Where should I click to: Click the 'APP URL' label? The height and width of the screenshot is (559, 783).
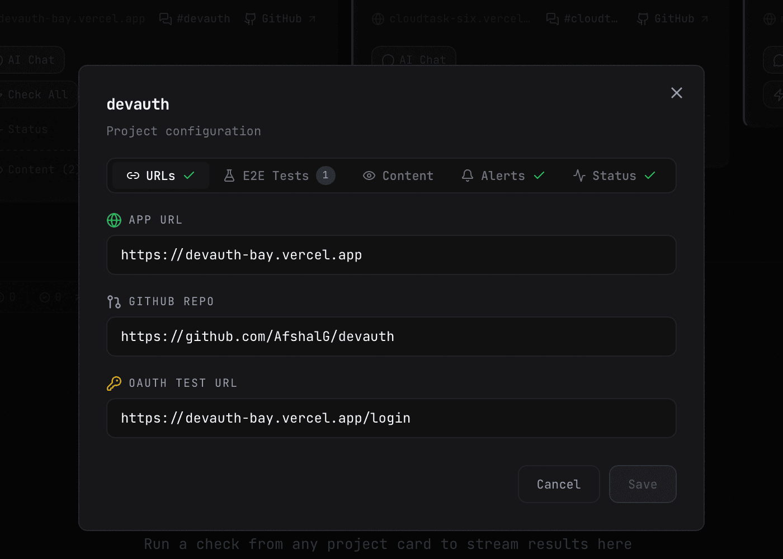(155, 220)
